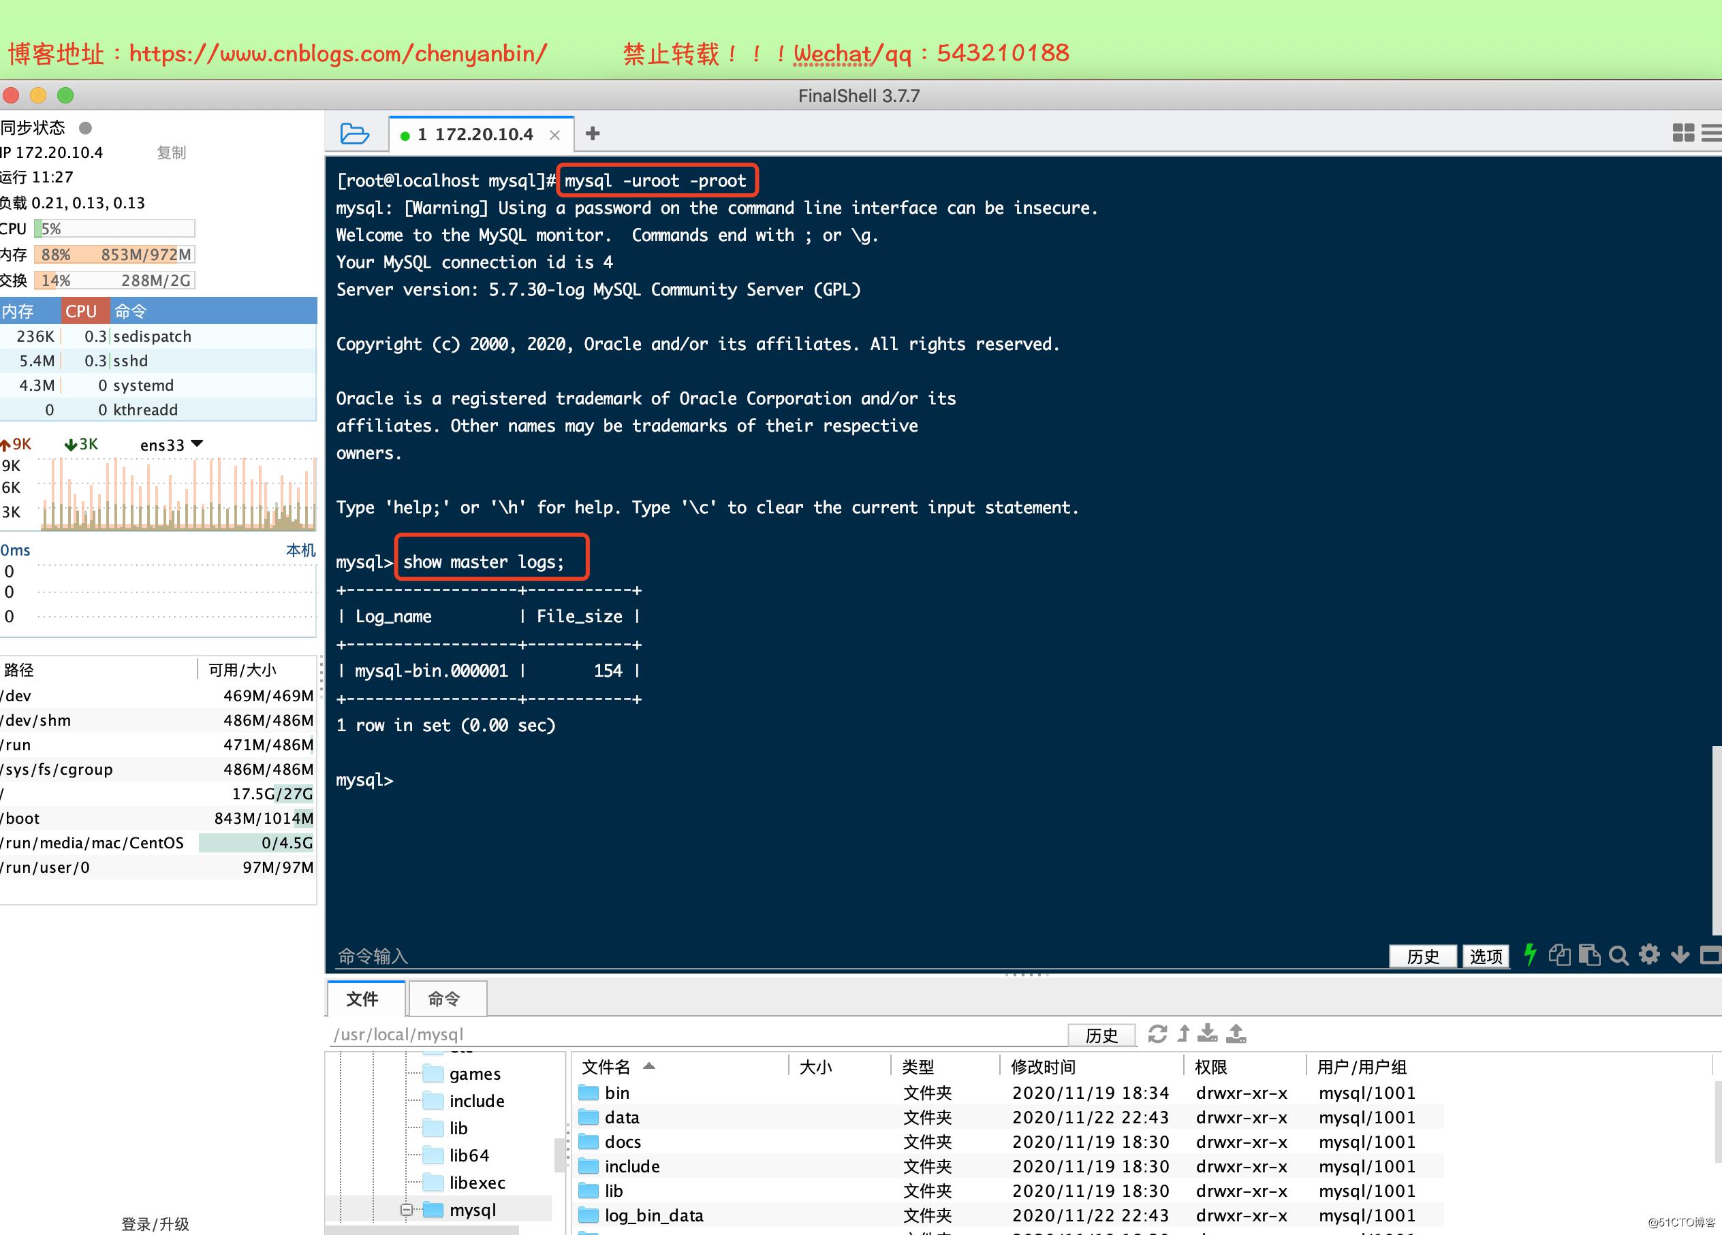This screenshot has width=1722, height=1235.
Task: Open the ens33 network interface dropdown
Action: (x=172, y=445)
